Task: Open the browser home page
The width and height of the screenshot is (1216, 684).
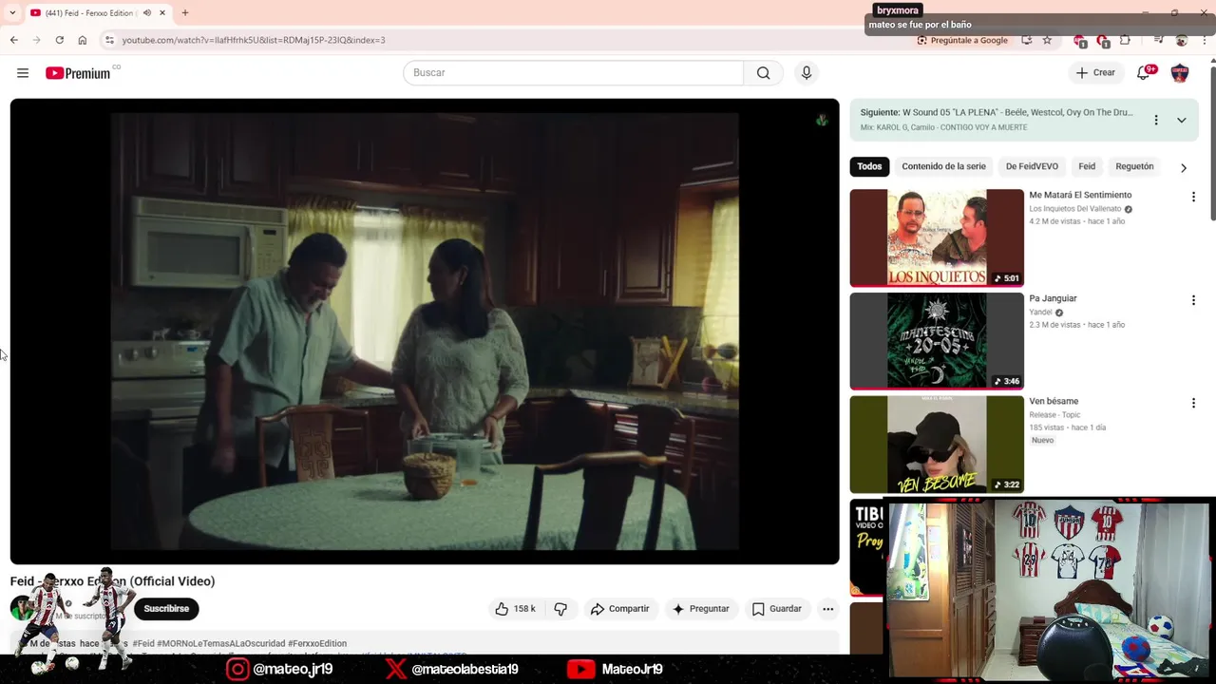Action: (83, 40)
